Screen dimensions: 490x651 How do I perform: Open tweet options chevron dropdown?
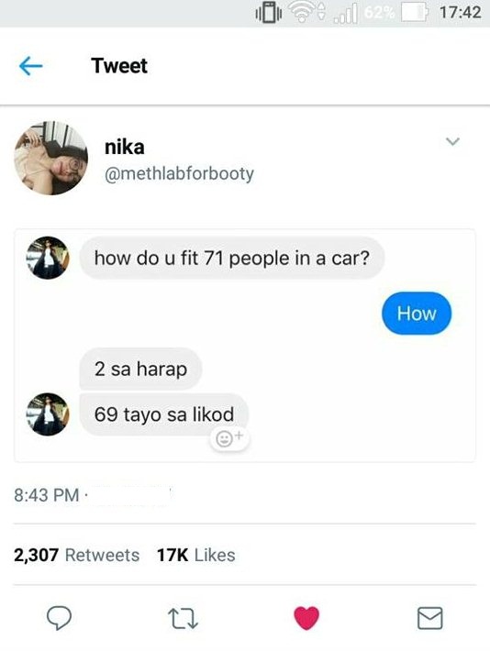(x=452, y=141)
